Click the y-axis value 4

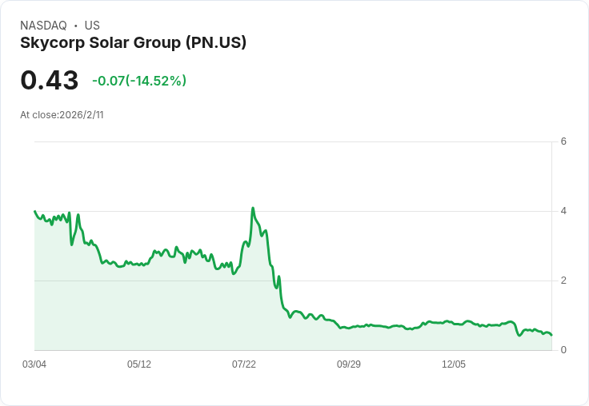point(563,211)
